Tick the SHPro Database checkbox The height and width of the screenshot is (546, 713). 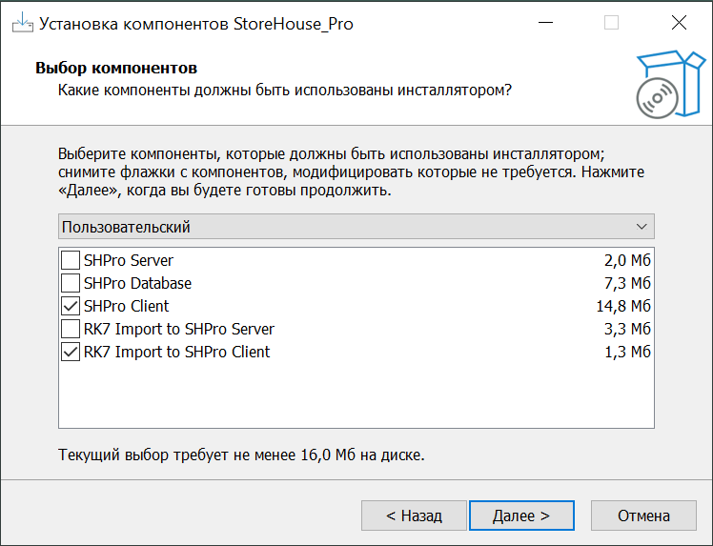tap(71, 283)
